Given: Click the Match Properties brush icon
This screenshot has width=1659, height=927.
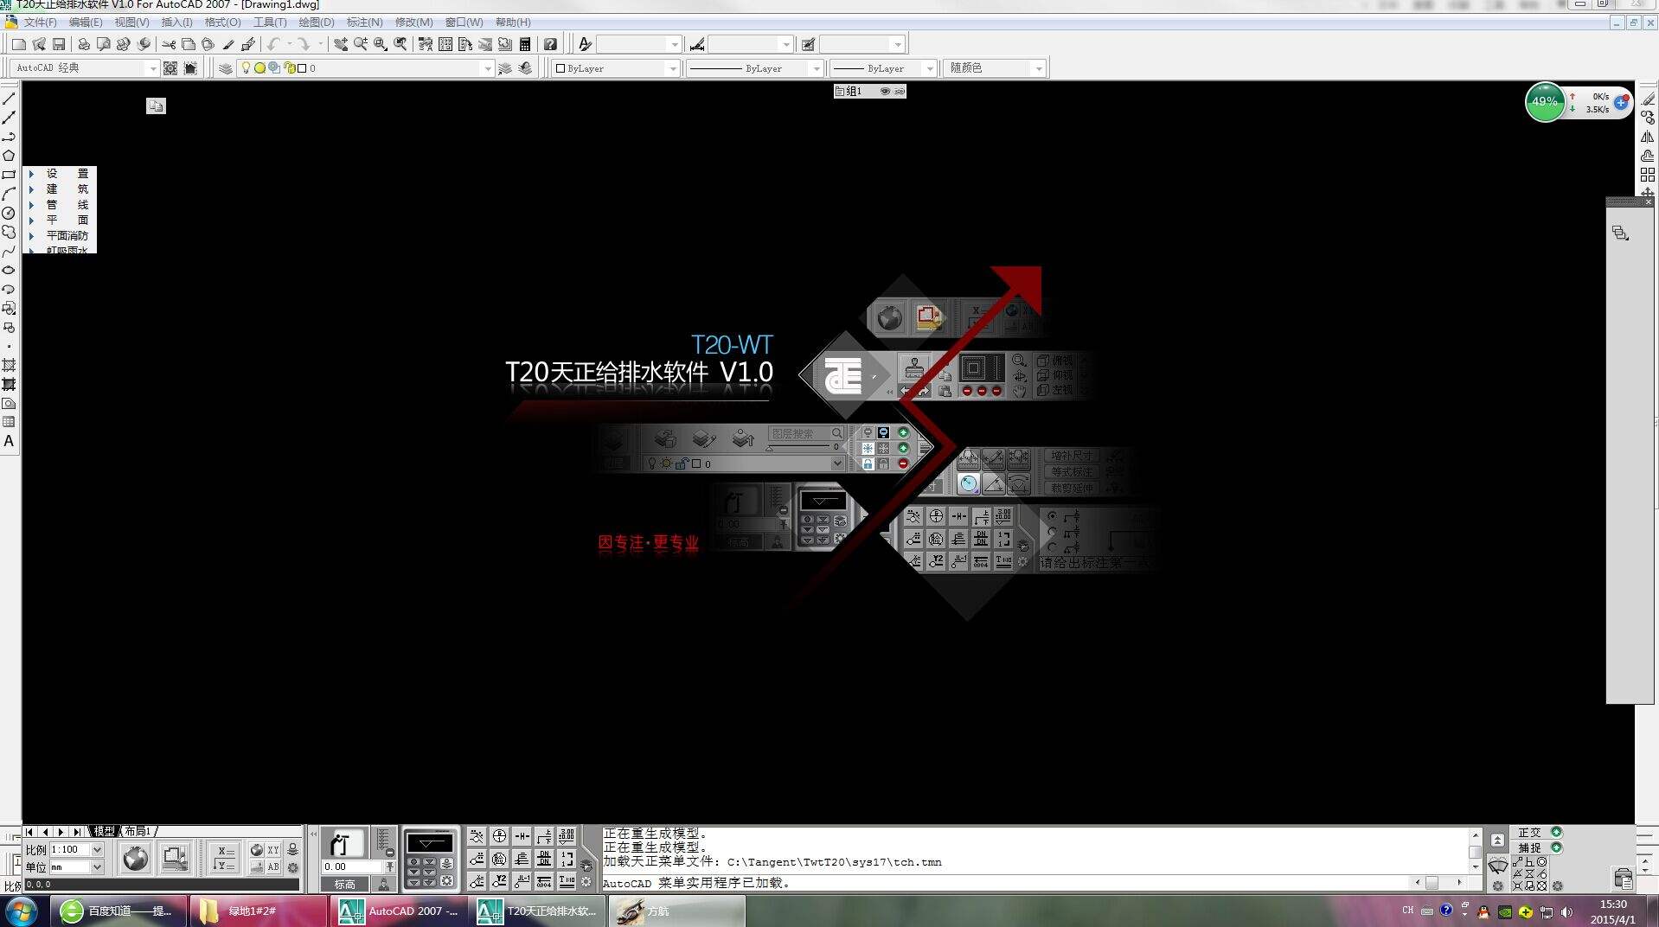Looking at the screenshot, I should 228,44.
